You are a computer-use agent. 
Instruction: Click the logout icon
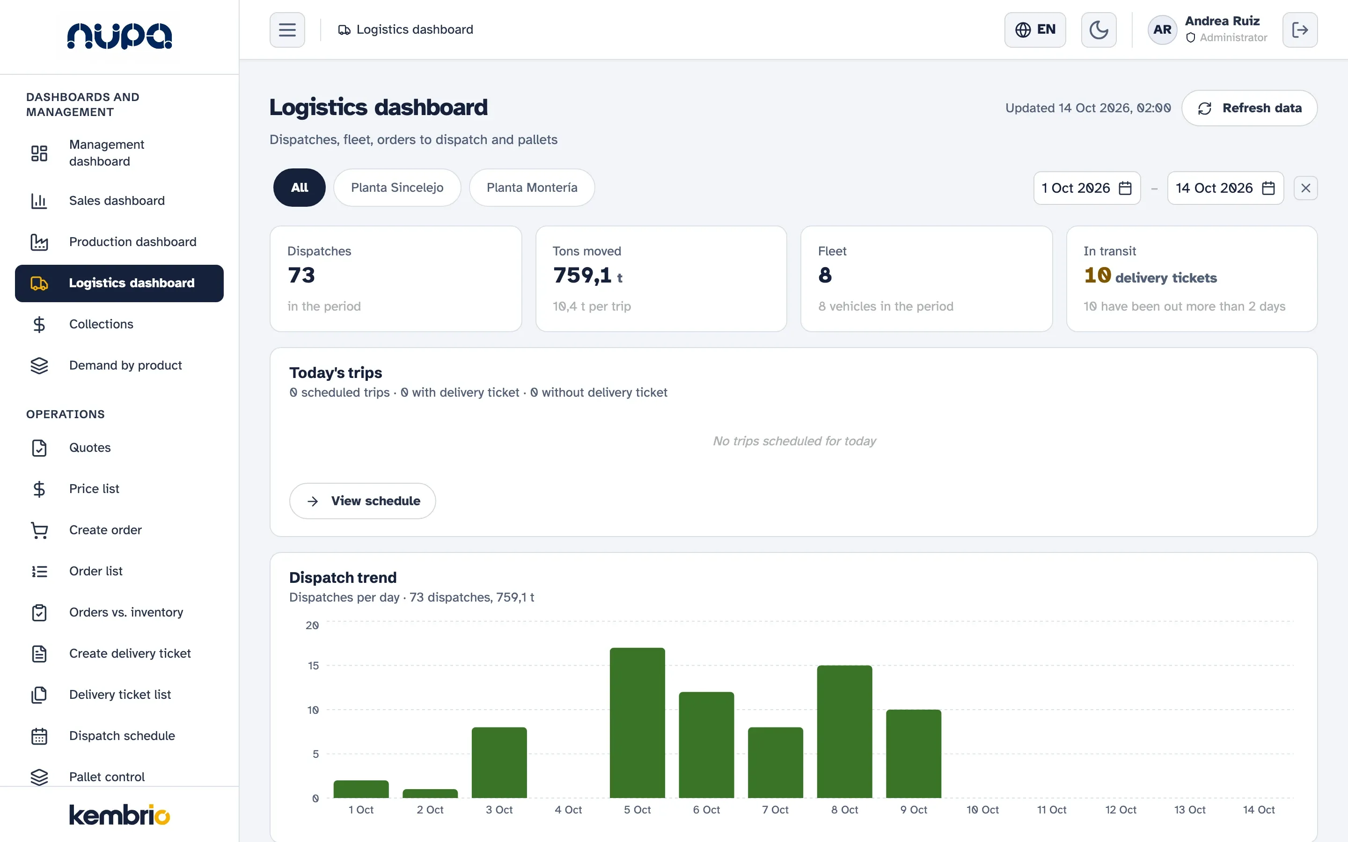pos(1299,29)
